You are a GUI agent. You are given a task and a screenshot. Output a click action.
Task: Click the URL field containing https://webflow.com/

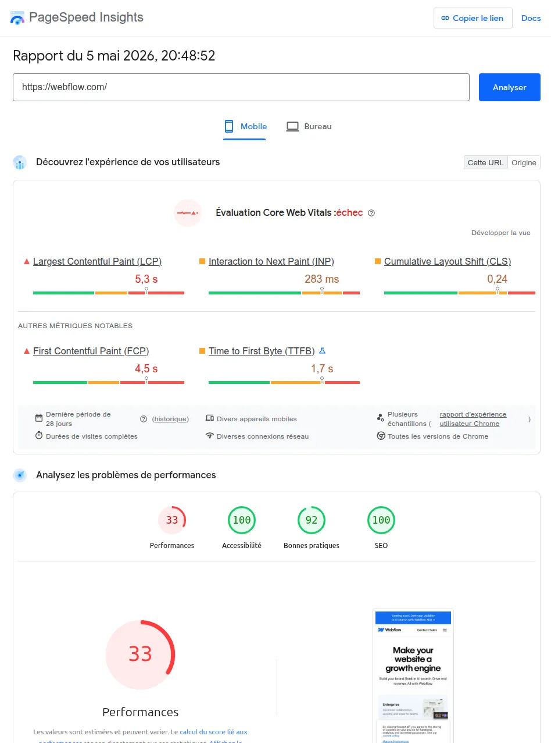tap(241, 87)
